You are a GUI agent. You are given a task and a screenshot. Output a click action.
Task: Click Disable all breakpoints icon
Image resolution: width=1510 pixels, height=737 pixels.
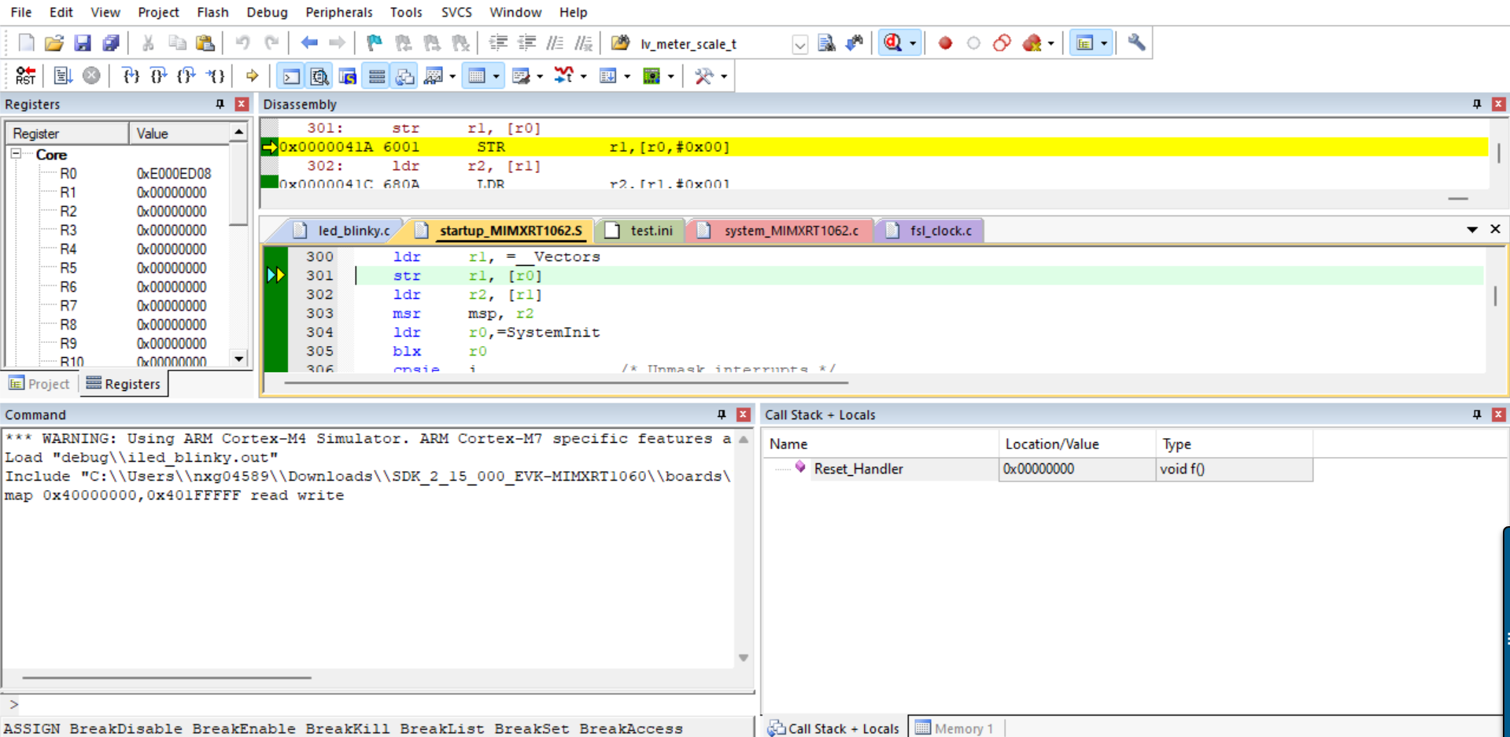pos(1002,43)
